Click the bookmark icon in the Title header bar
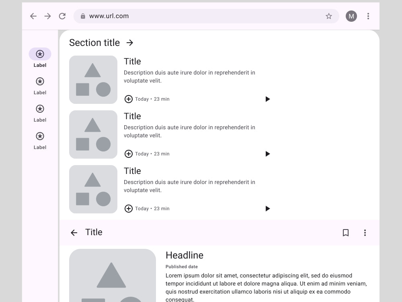The height and width of the screenshot is (302, 402). coord(345,233)
